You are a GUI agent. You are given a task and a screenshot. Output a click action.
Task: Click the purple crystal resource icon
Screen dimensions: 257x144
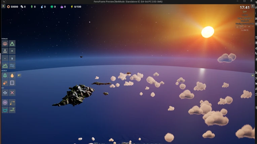click(x=62, y=7)
